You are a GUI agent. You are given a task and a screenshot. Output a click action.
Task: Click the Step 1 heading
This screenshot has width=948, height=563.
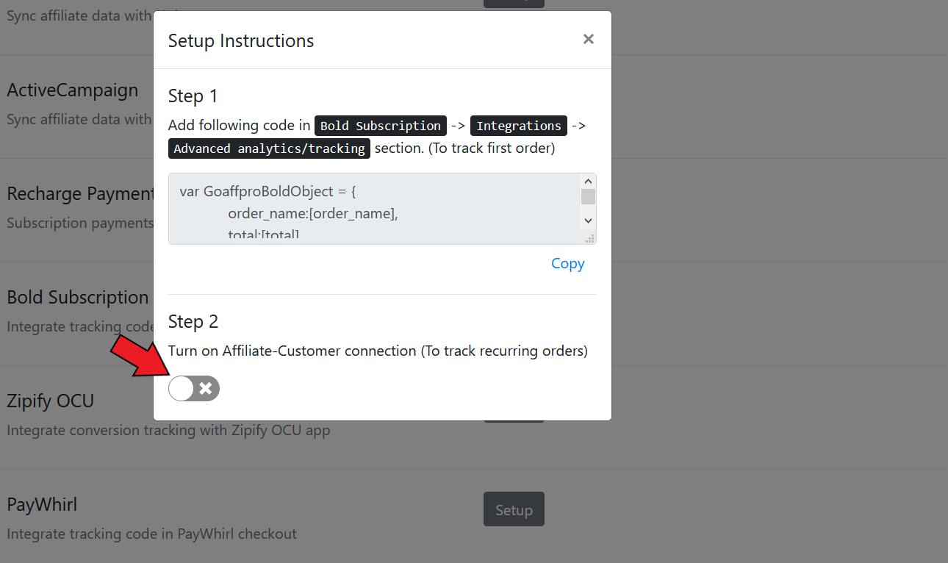(193, 96)
